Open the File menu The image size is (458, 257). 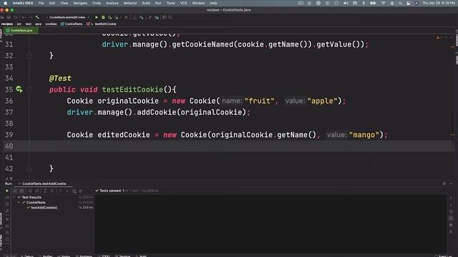(42, 3)
